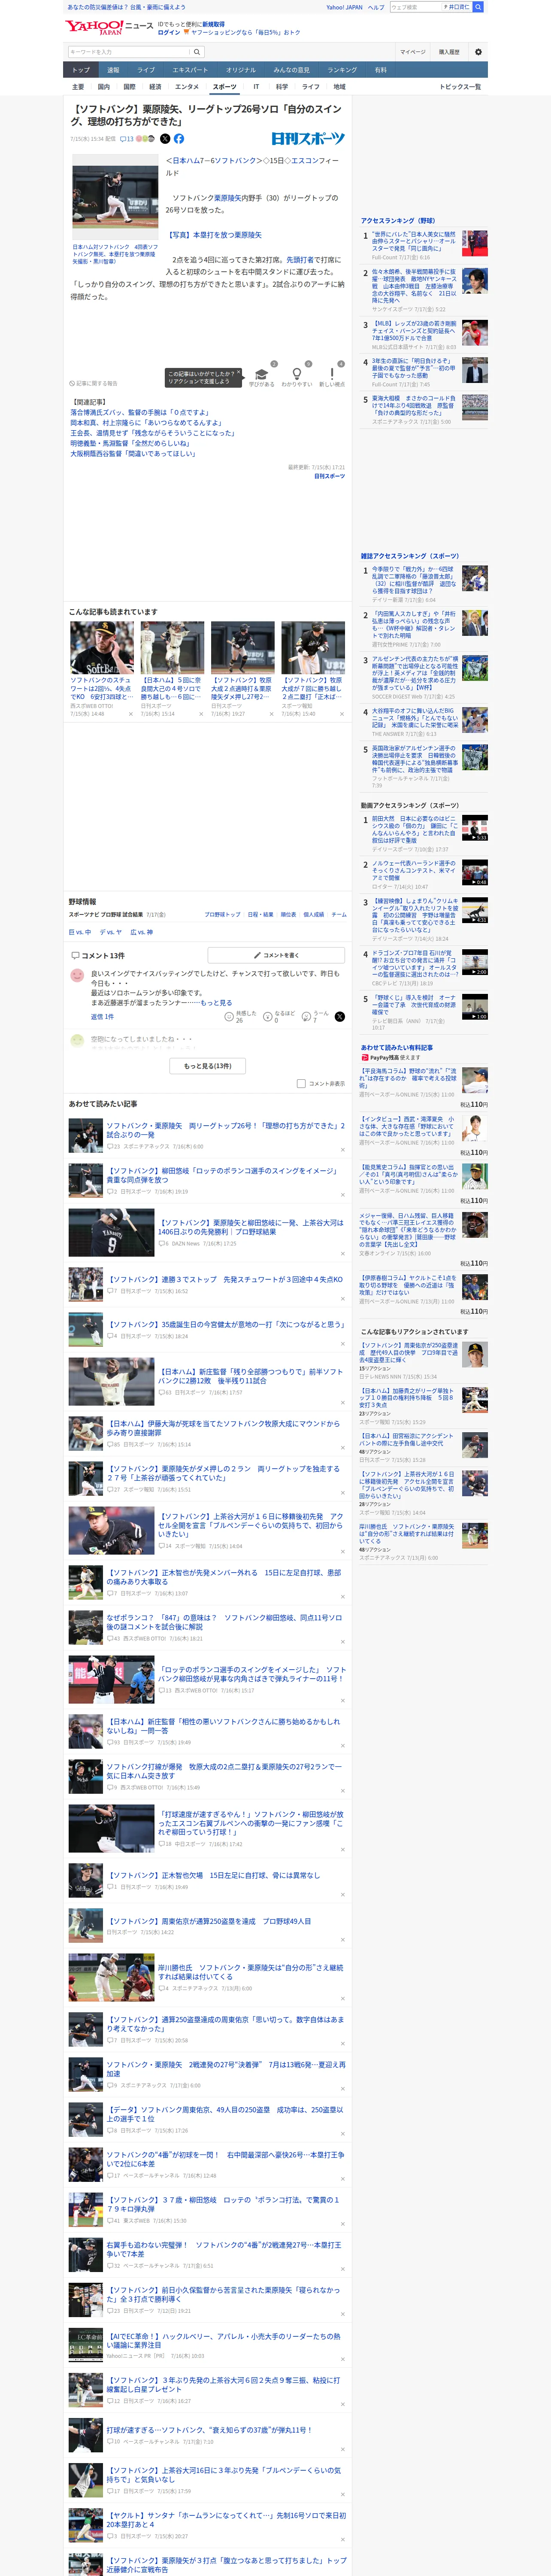551x2576 pixels.
Task: Open related link 落合博満氏ズバッ
Action: coord(139,412)
